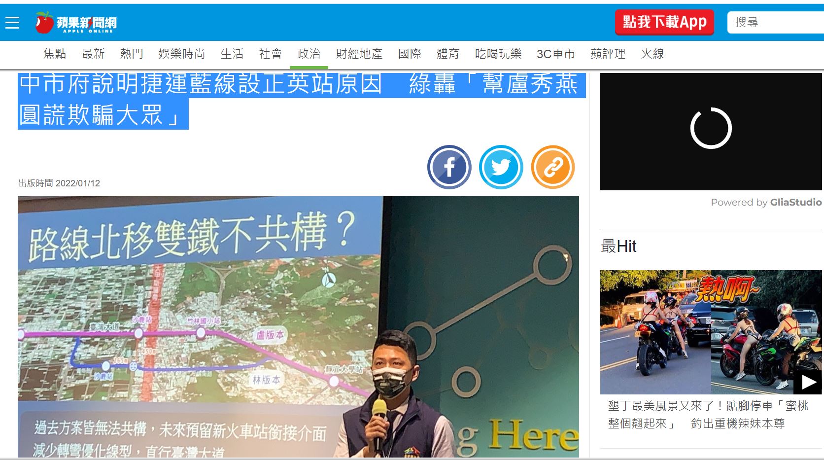Switch to the 最新 section
This screenshot has width=824, height=460.
[x=93, y=54]
